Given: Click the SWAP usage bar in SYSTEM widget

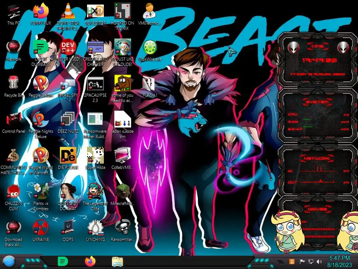Looking at the screenshot, I should pos(318,129).
